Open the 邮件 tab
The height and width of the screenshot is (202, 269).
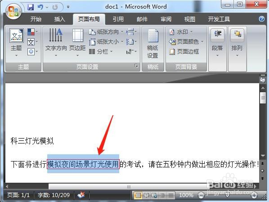[142, 19]
